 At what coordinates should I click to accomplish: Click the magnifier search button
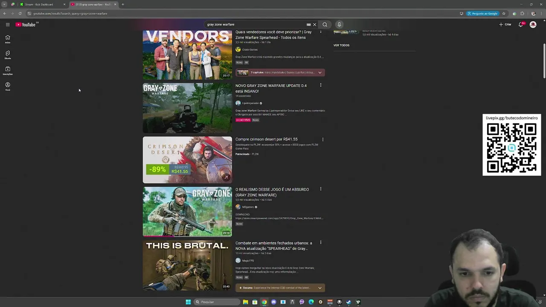[x=325, y=25]
